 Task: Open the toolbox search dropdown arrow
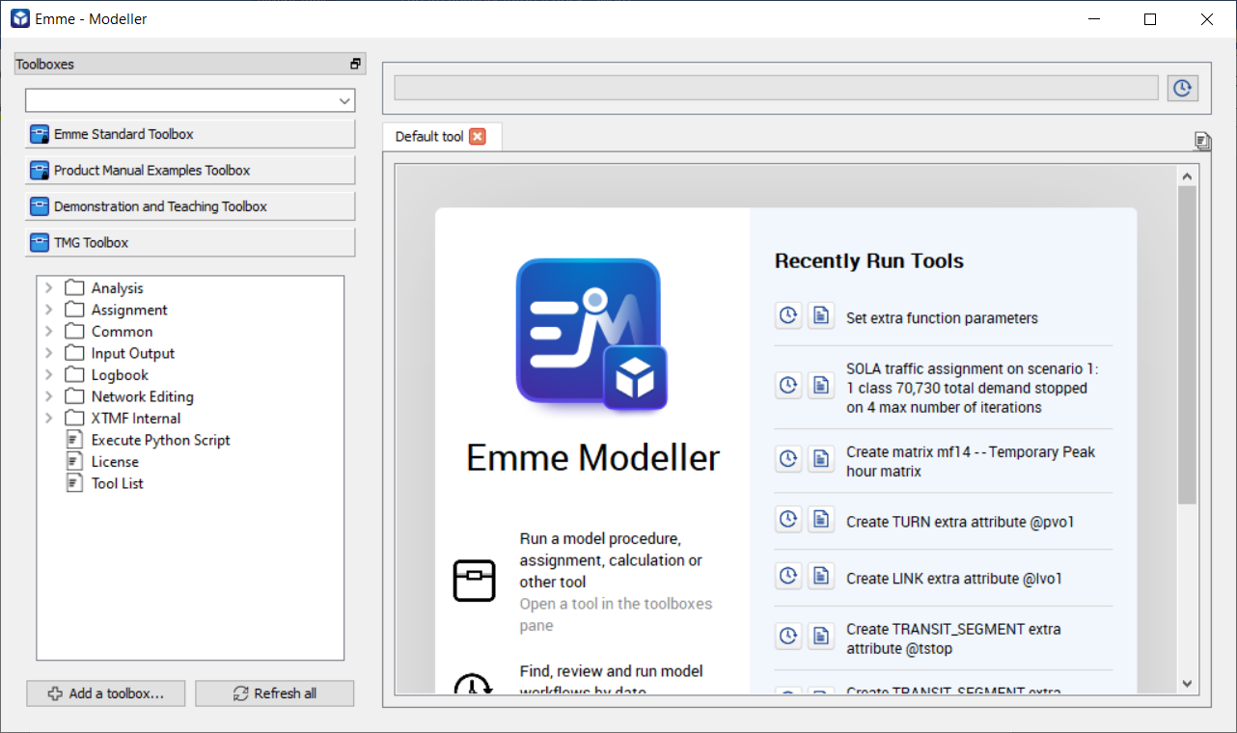[x=344, y=100]
